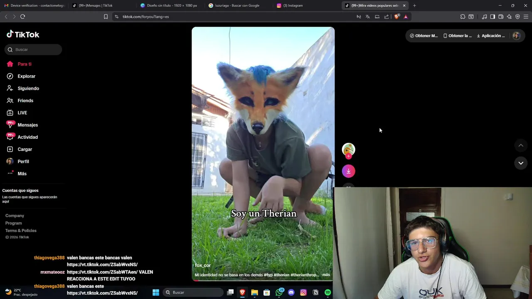Open the Windows Start menu
532x299 pixels.
point(156,292)
